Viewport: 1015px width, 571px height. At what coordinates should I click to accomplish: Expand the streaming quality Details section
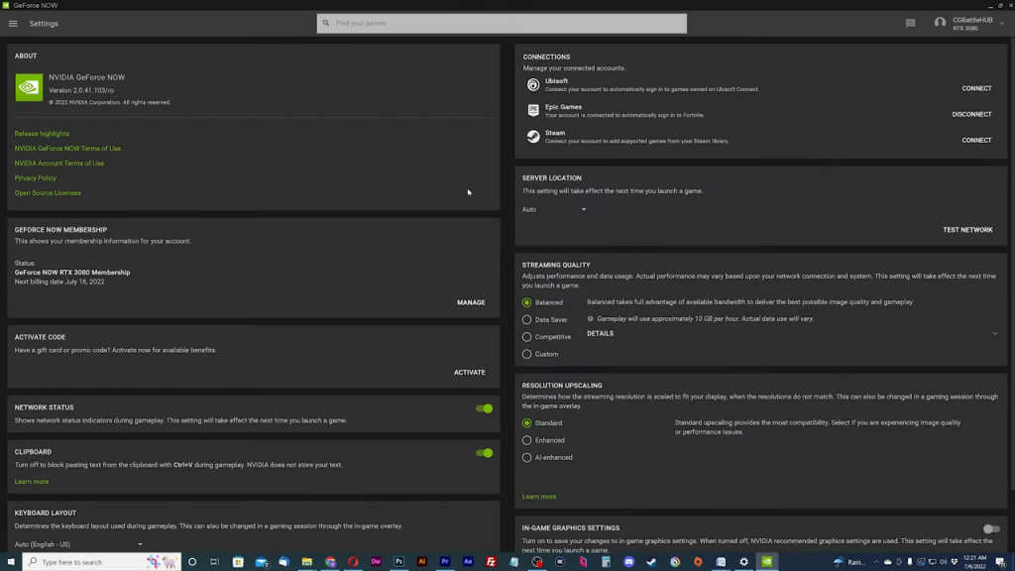point(994,333)
